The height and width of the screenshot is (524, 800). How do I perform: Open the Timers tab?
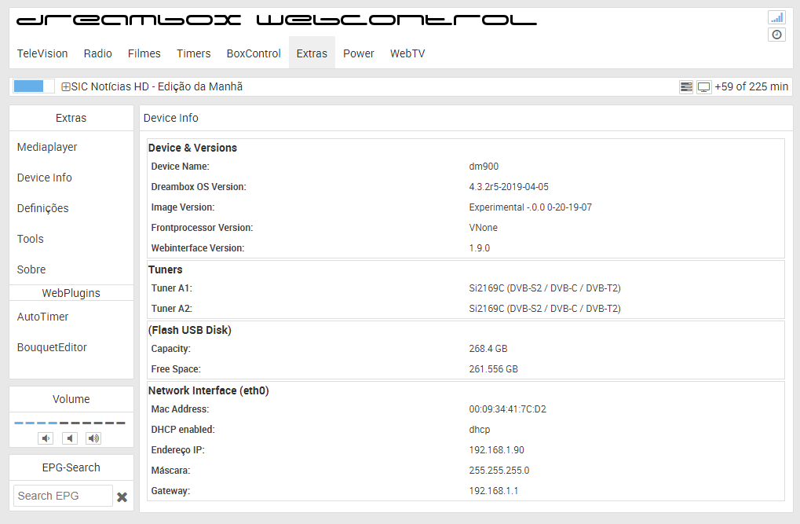(x=193, y=53)
